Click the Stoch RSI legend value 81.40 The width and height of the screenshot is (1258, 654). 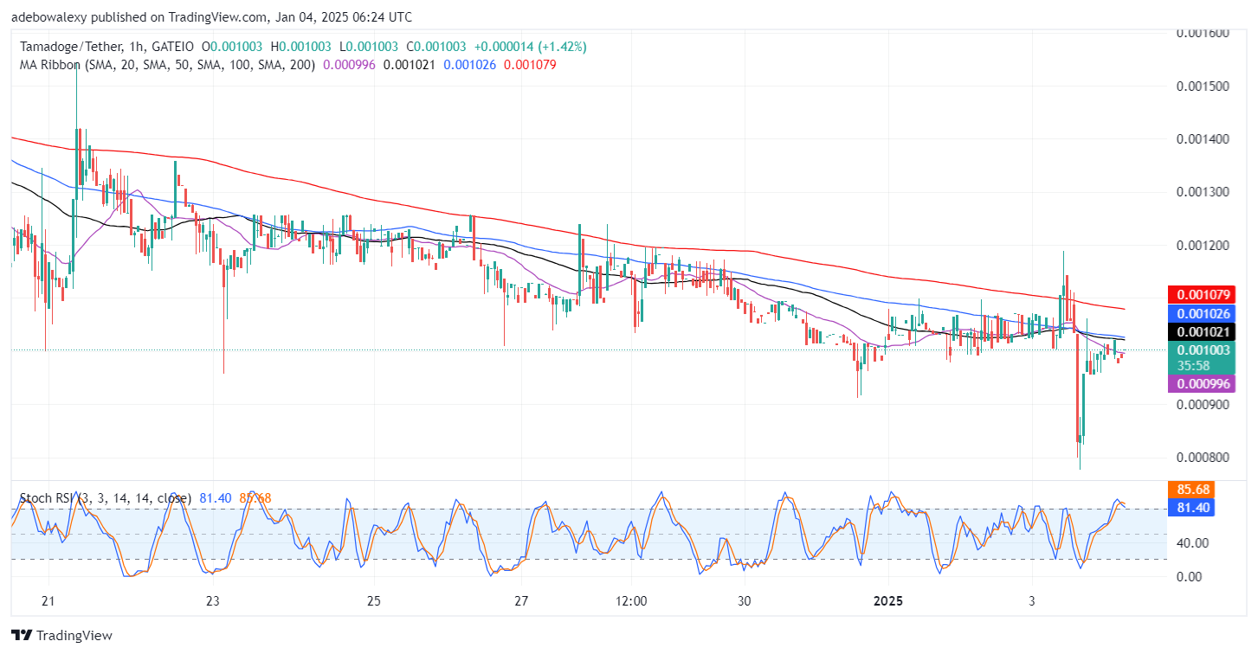coord(214,498)
